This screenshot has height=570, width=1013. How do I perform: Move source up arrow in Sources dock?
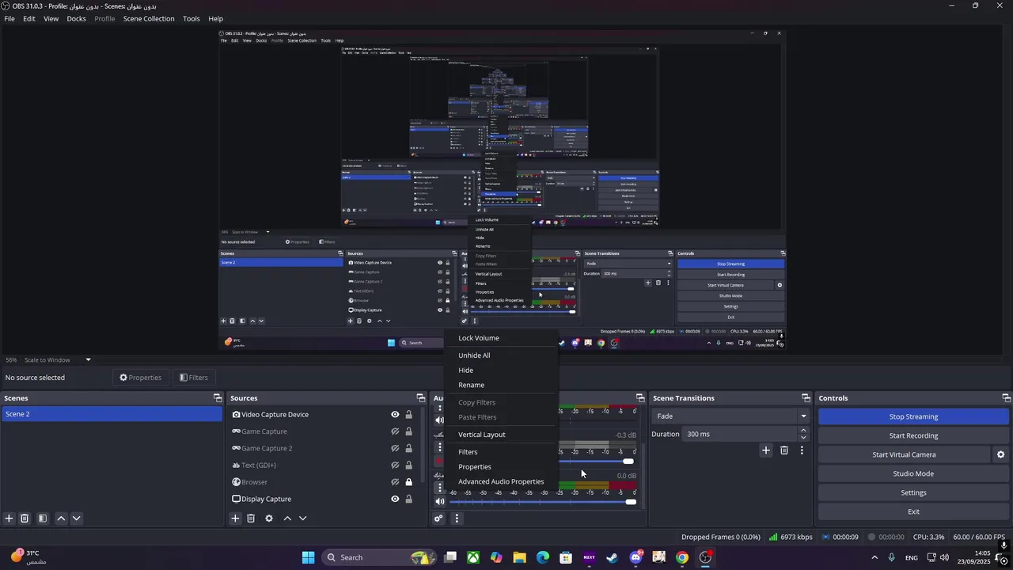tap(287, 519)
